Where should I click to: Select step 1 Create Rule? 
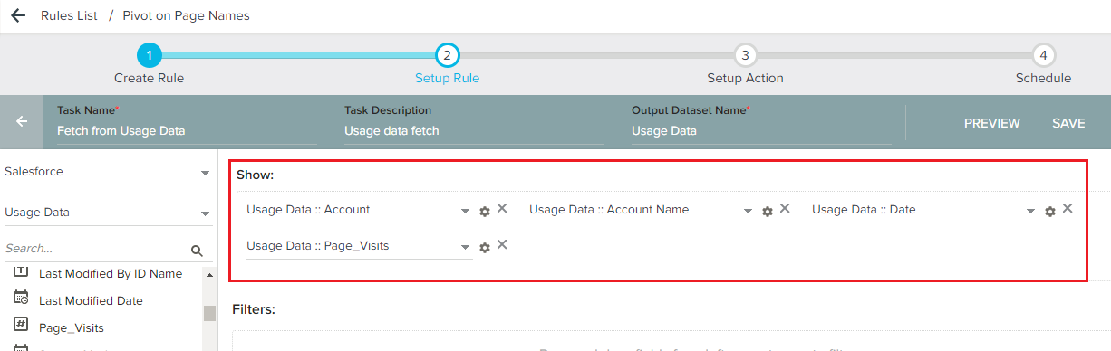[149, 56]
